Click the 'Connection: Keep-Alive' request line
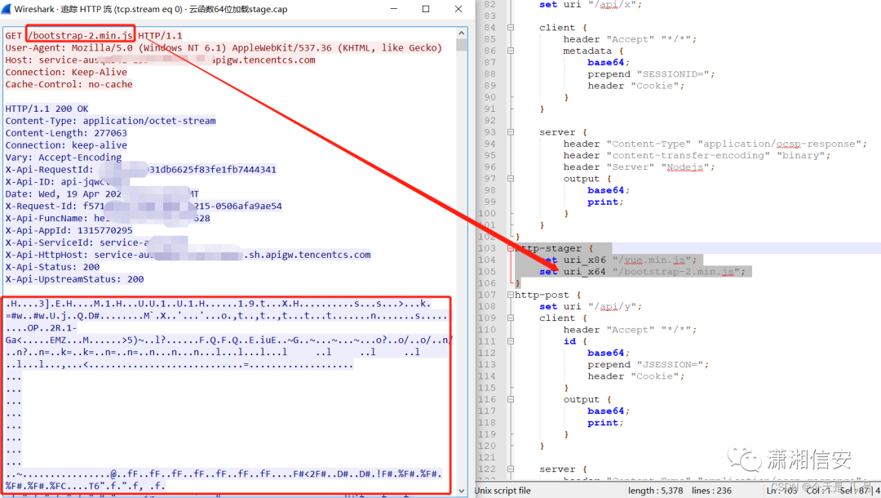 tap(66, 72)
